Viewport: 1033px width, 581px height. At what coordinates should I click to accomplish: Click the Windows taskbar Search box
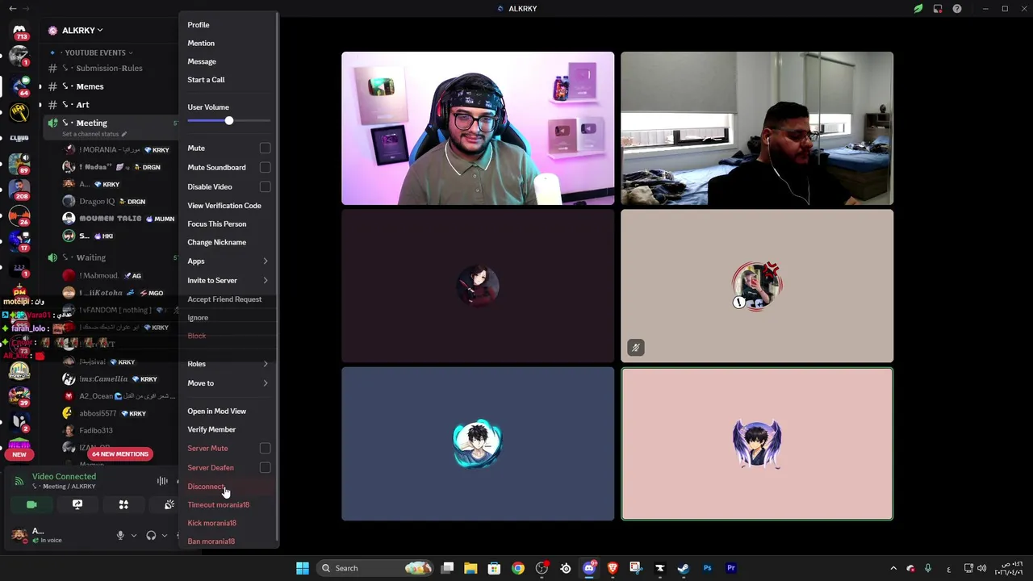[x=375, y=568]
